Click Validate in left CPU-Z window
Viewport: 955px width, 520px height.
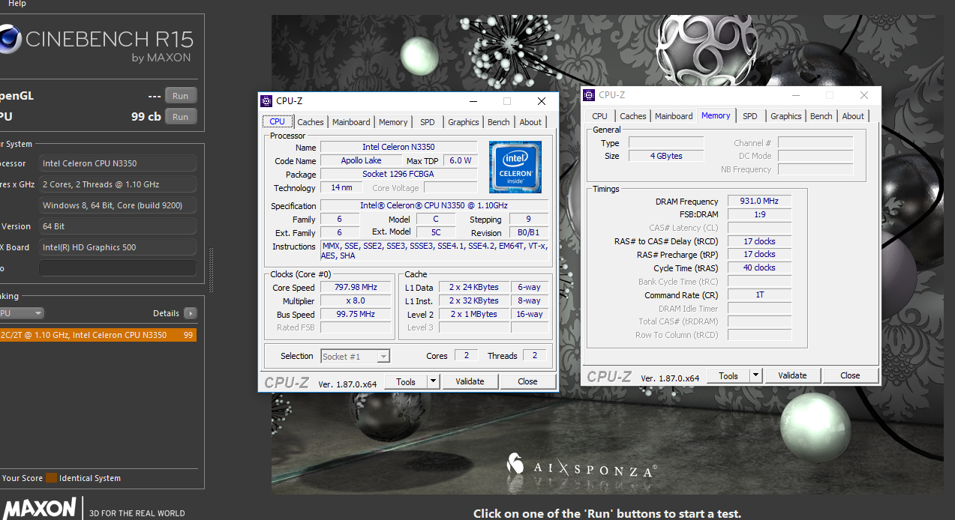(470, 381)
